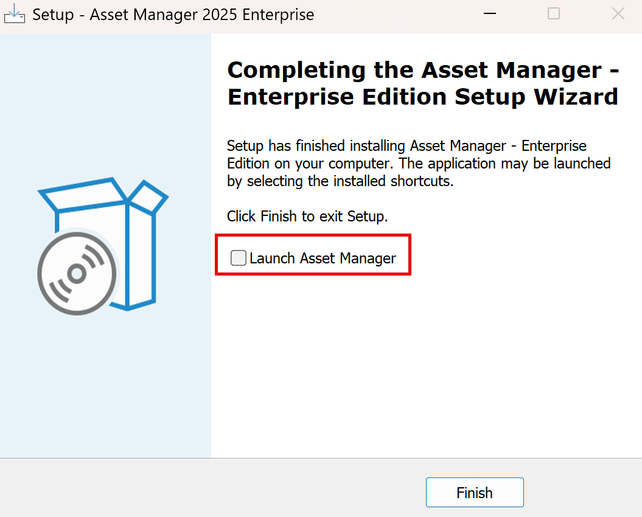Click the "Enterprise Edition Setup Wizard" heading line

[423, 97]
